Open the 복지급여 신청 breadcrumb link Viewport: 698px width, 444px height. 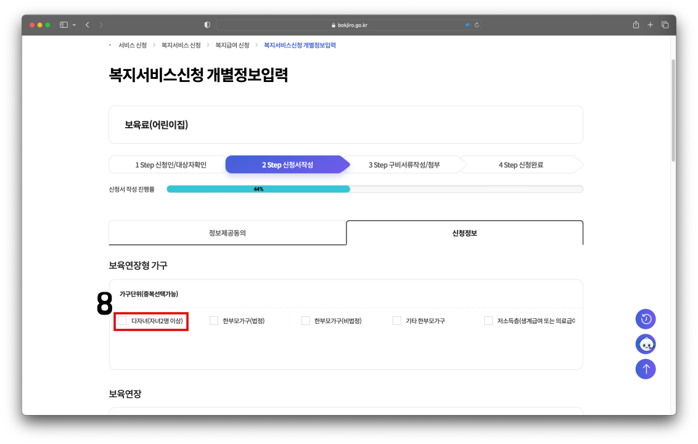pyautogui.click(x=232, y=44)
